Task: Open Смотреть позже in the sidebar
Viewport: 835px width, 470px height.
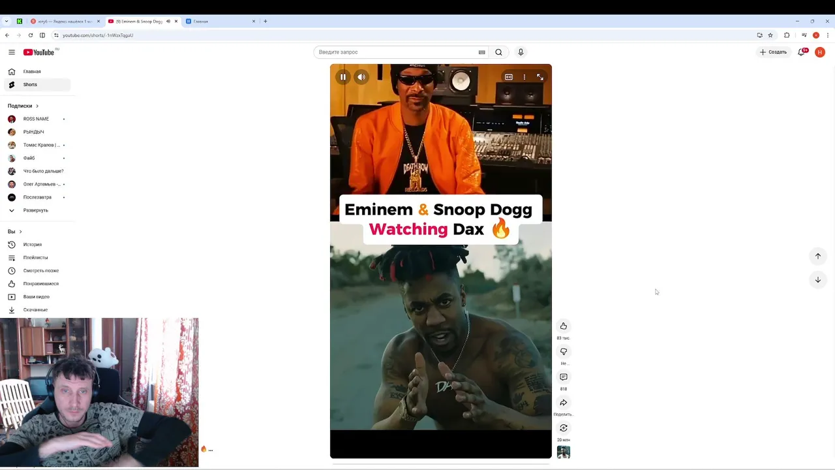Action: (x=37, y=271)
